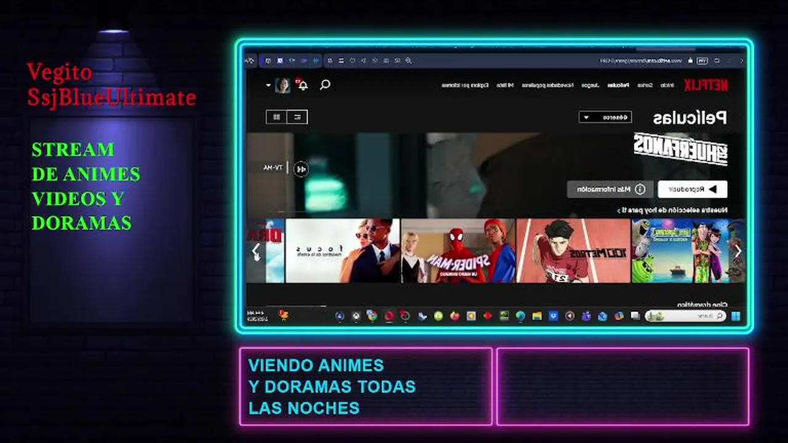Switch to grid view layout
The width and height of the screenshot is (788, 443).
point(276,117)
